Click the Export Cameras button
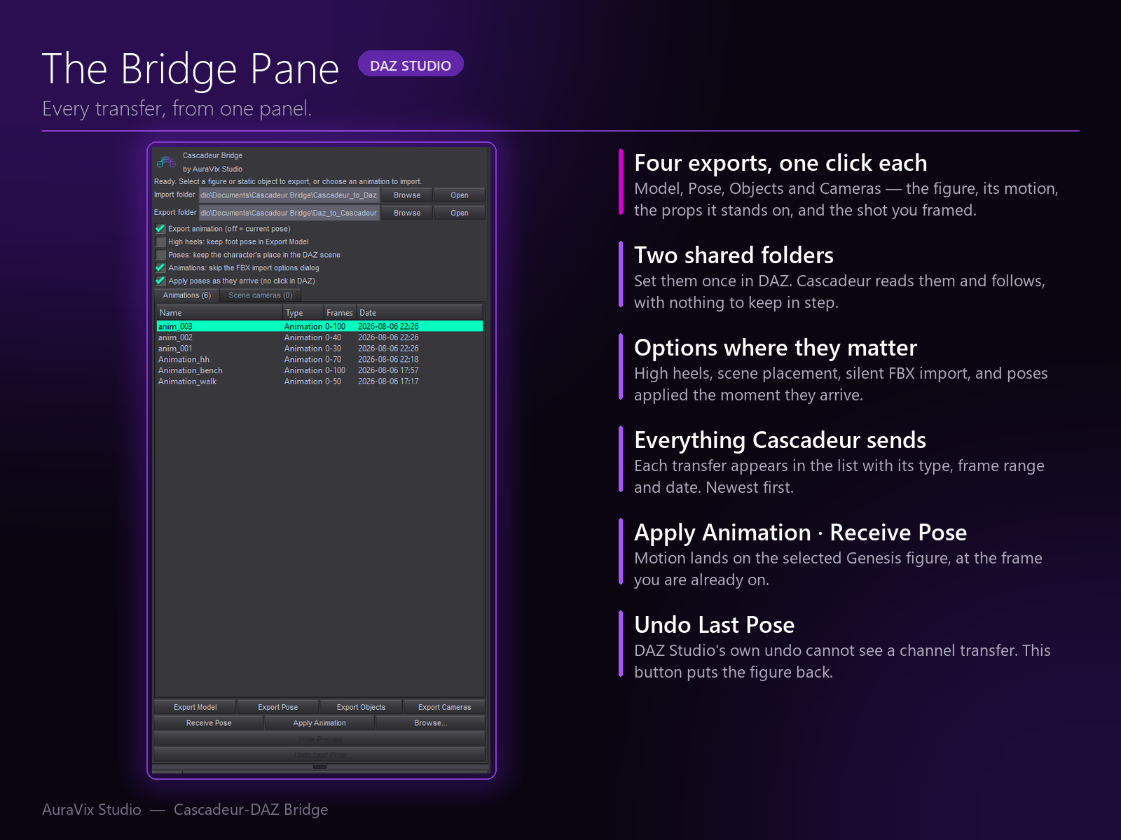Screen dimensions: 1121x840 [x=444, y=707]
